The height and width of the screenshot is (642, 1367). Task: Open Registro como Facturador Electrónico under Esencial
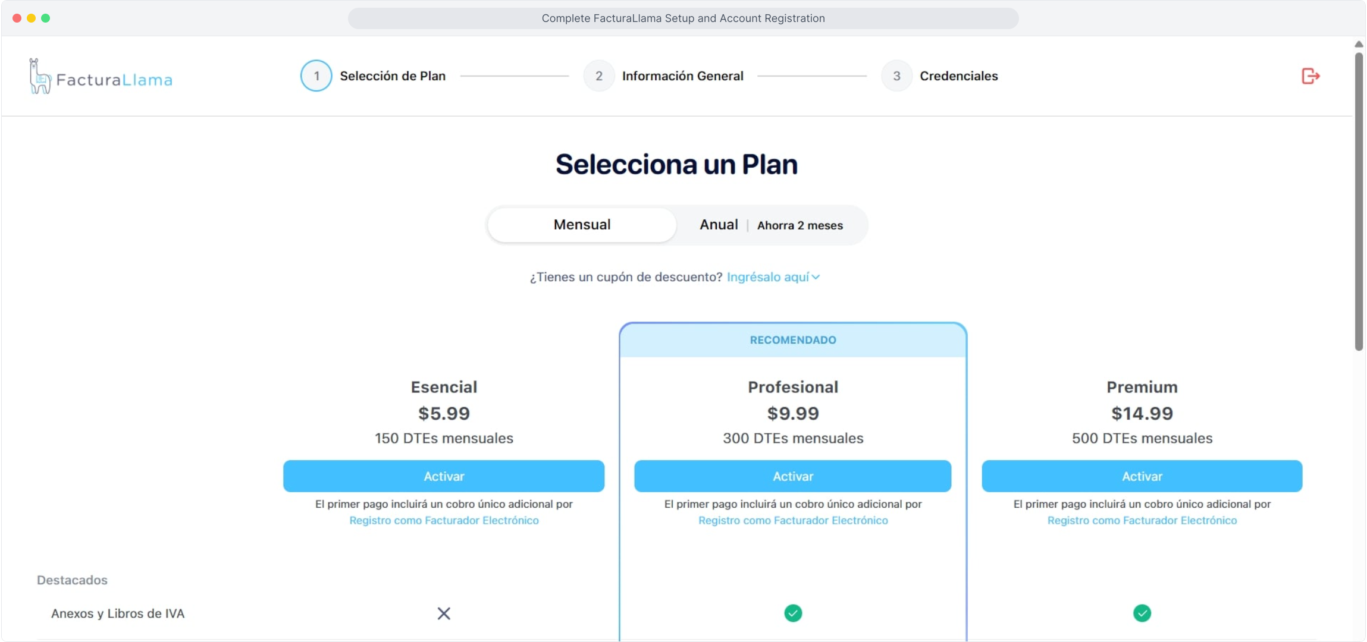click(x=444, y=521)
